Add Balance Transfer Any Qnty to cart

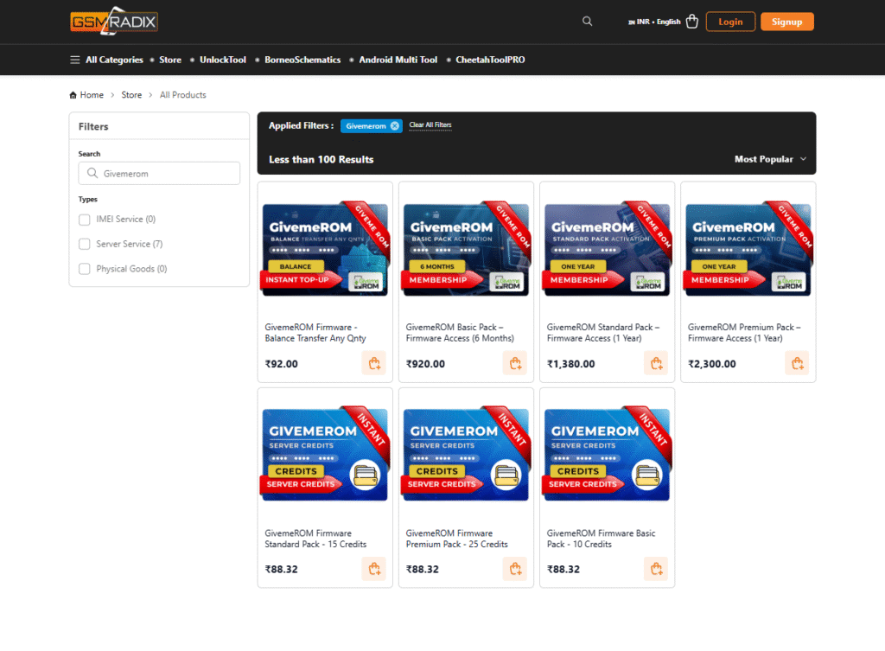coord(373,364)
